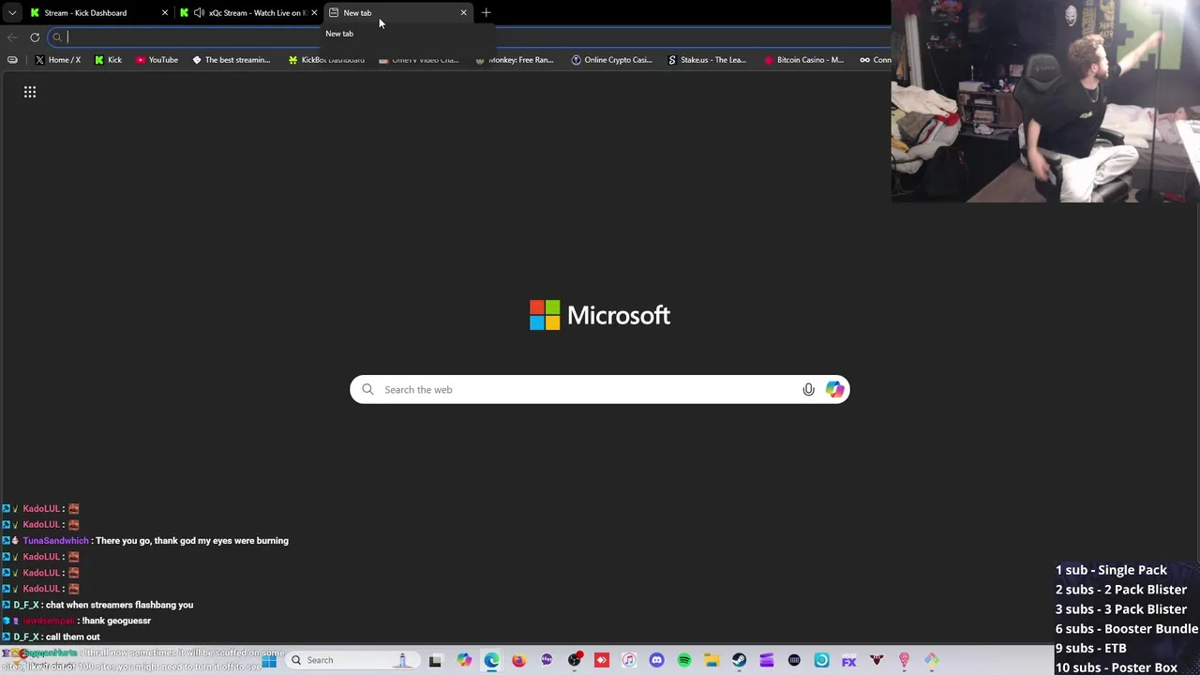Reload the page with refresh button
Viewport: 1200px width, 675px height.
coord(35,37)
